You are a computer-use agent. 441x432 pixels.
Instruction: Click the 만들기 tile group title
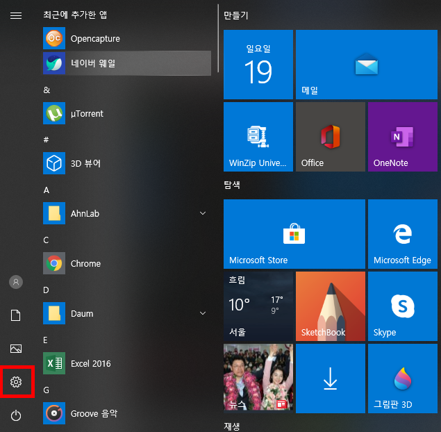(236, 15)
